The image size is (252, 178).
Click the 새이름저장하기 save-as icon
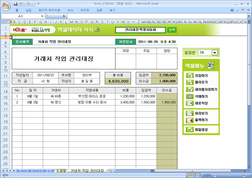(190, 89)
